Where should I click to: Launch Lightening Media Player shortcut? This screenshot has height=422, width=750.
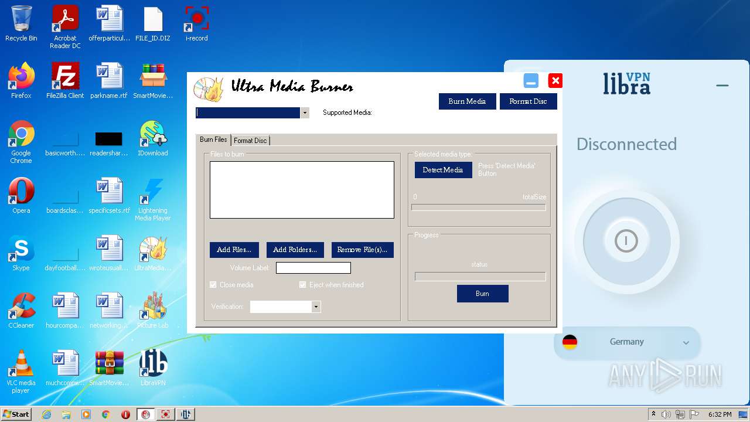click(x=153, y=199)
